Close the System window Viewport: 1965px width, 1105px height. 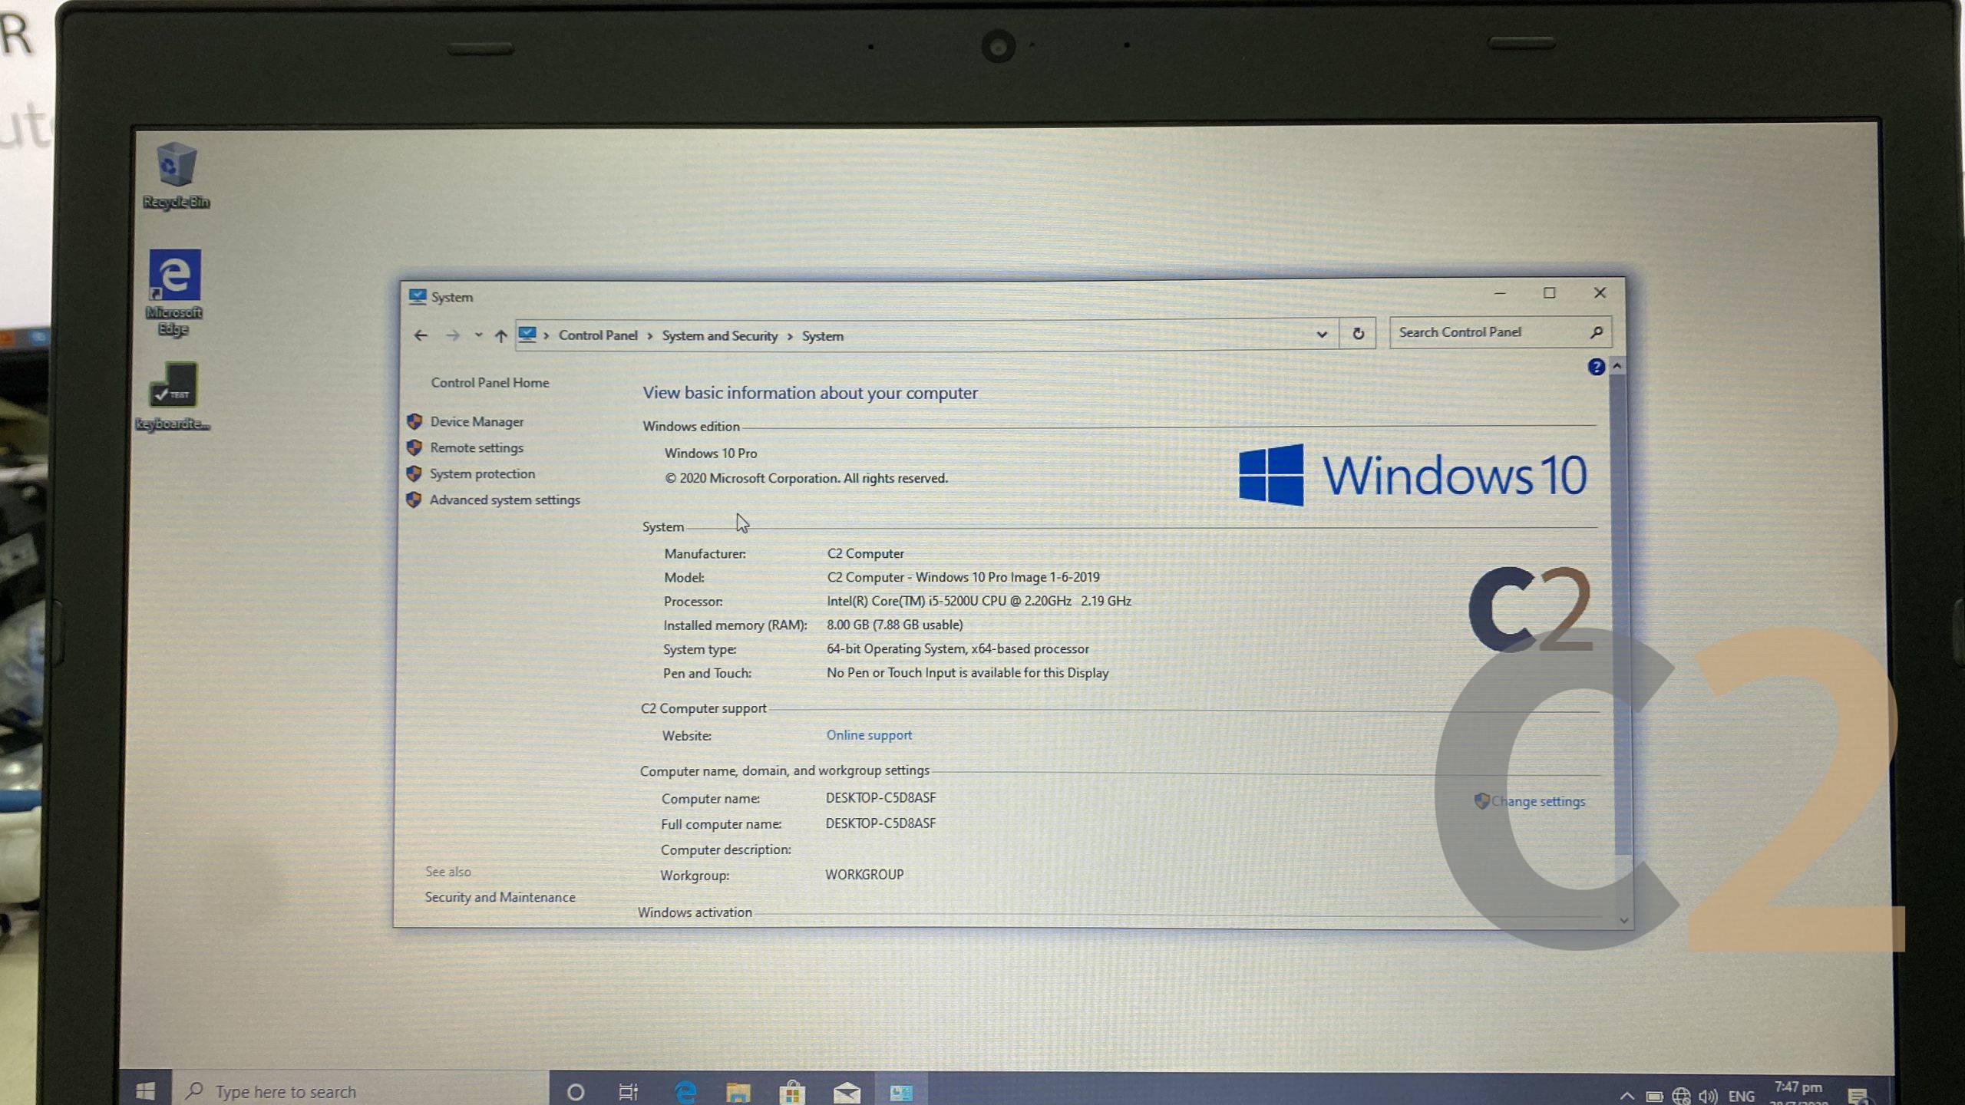click(1600, 292)
